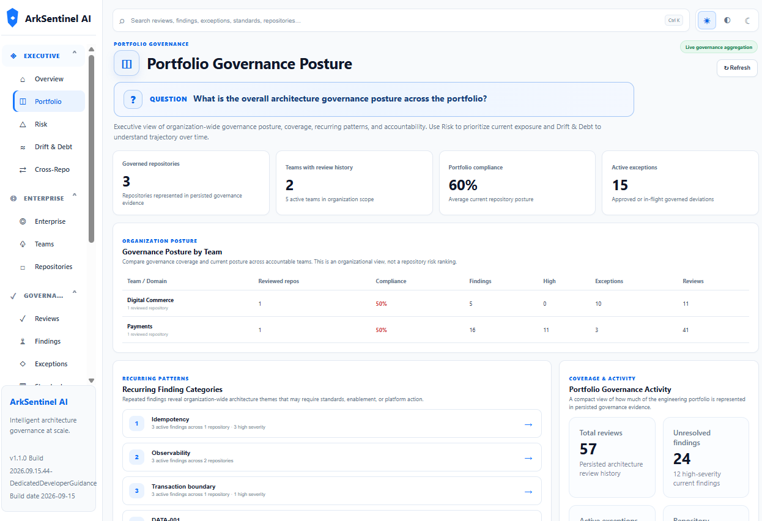Open the Transaction boundary finding row
This screenshot has height=521, width=762.
pos(332,491)
